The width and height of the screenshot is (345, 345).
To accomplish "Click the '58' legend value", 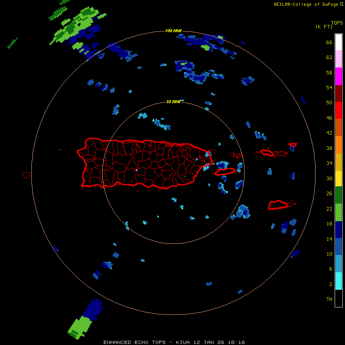I will click(329, 72).
